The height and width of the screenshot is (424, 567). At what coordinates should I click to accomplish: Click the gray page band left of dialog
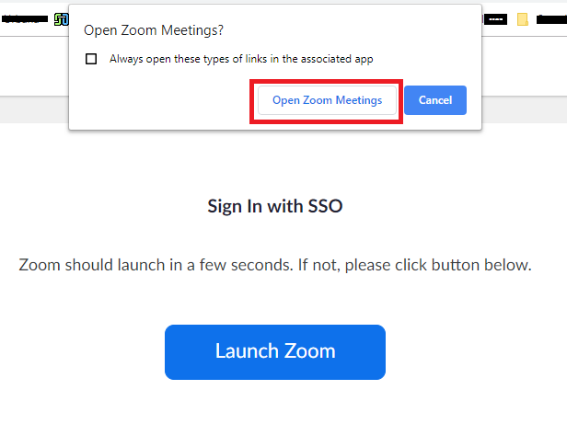pyautogui.click(x=34, y=109)
